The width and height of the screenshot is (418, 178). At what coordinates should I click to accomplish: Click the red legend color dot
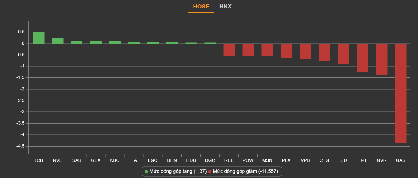(x=210, y=172)
